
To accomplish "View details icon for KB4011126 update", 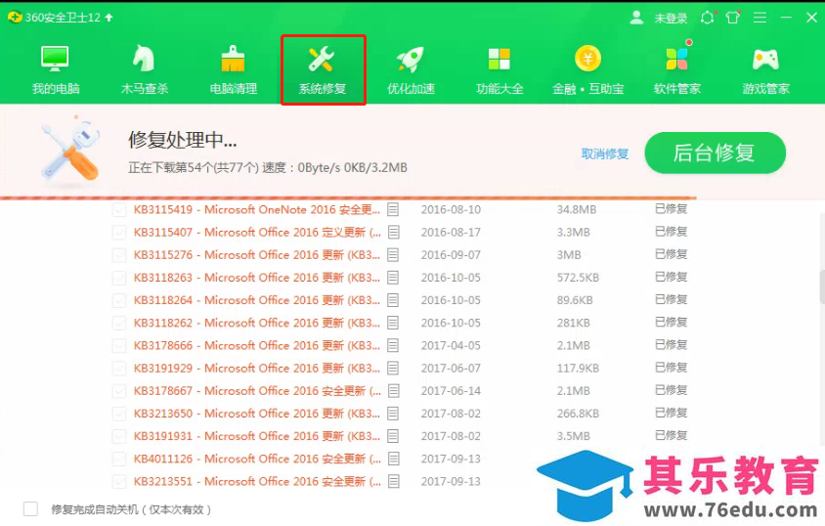I will click(x=393, y=459).
